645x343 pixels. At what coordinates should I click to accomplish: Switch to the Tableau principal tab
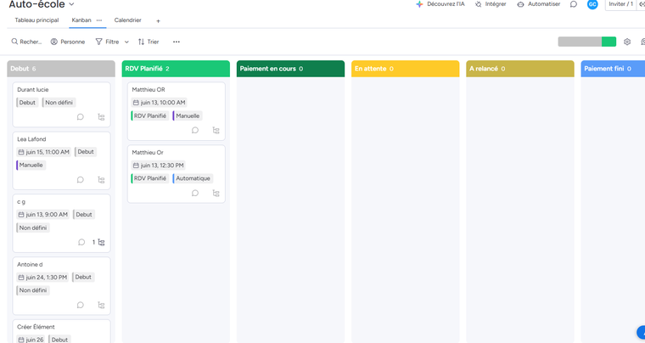click(x=36, y=20)
